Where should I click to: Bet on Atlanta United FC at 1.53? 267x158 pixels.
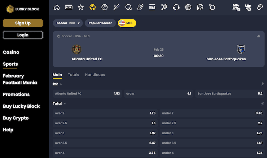(x=87, y=94)
